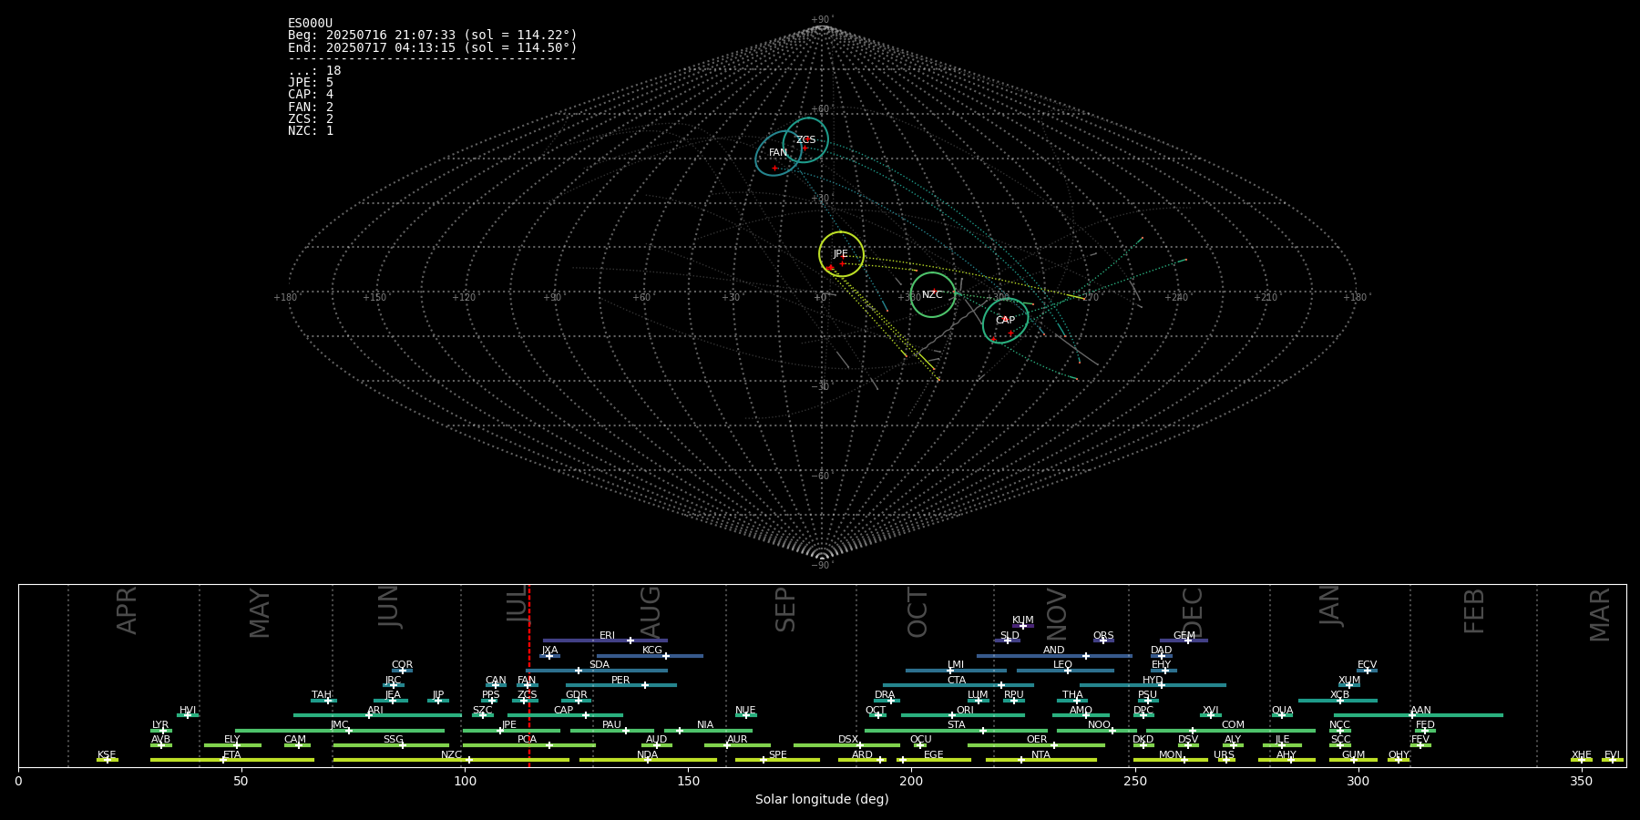Click the EVI shower label in timeline
The height and width of the screenshot is (820, 1640).
(1612, 755)
